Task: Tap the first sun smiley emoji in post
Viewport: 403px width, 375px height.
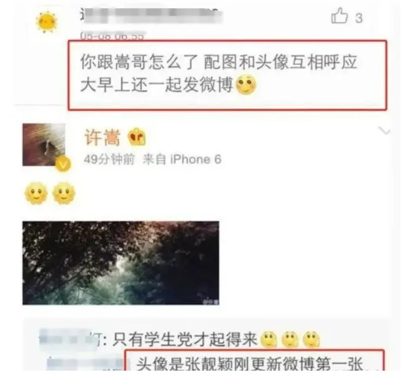Action: 36,193
